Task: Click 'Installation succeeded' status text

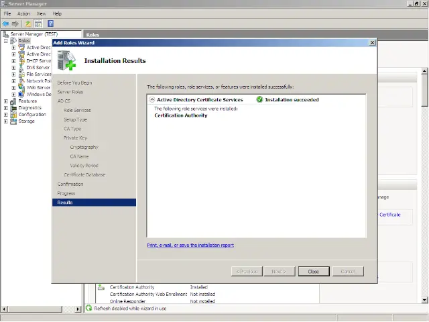Action: point(292,100)
